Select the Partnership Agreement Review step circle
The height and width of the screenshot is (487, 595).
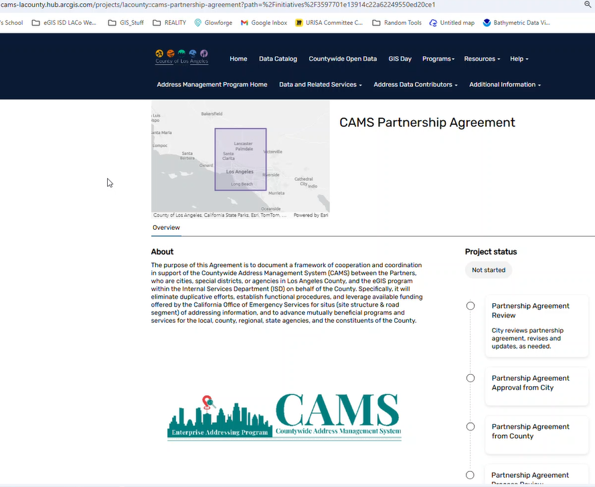[471, 306]
